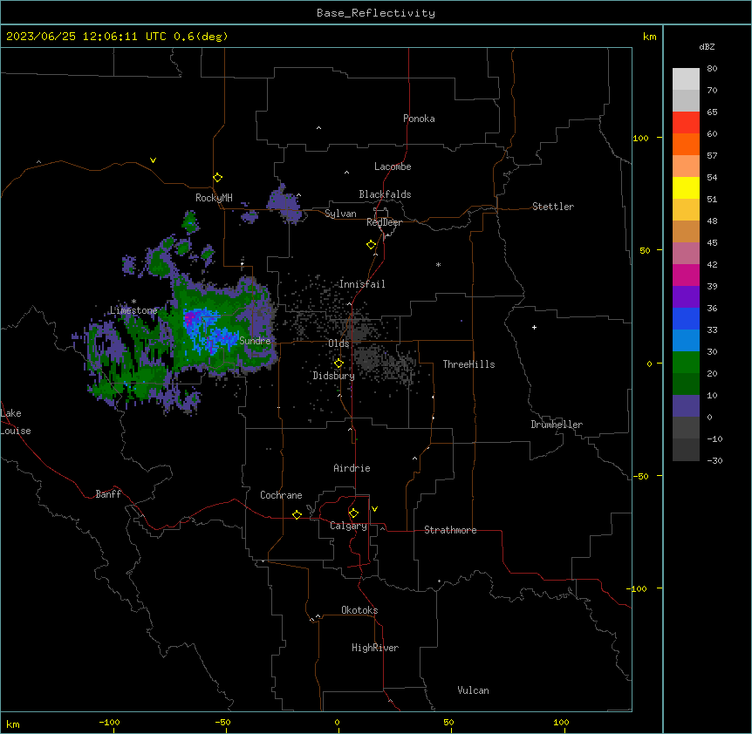The height and width of the screenshot is (734, 752).
Task: Click the HighRiver town label
Action: (375, 648)
